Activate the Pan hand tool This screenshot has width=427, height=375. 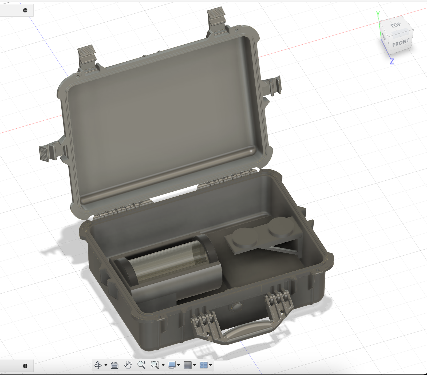click(x=128, y=365)
